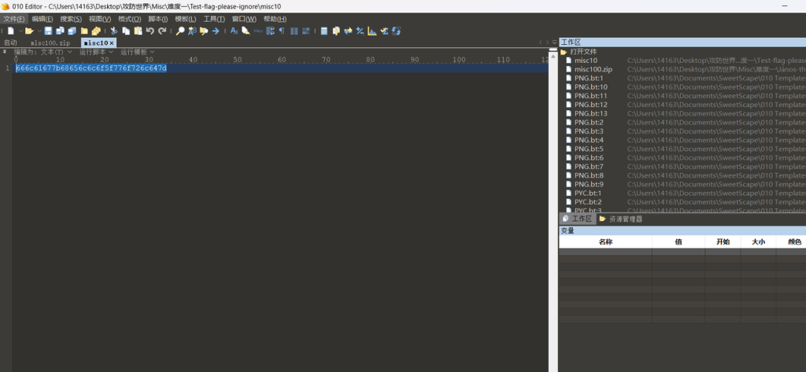Close the misc10 tab

pos(112,42)
